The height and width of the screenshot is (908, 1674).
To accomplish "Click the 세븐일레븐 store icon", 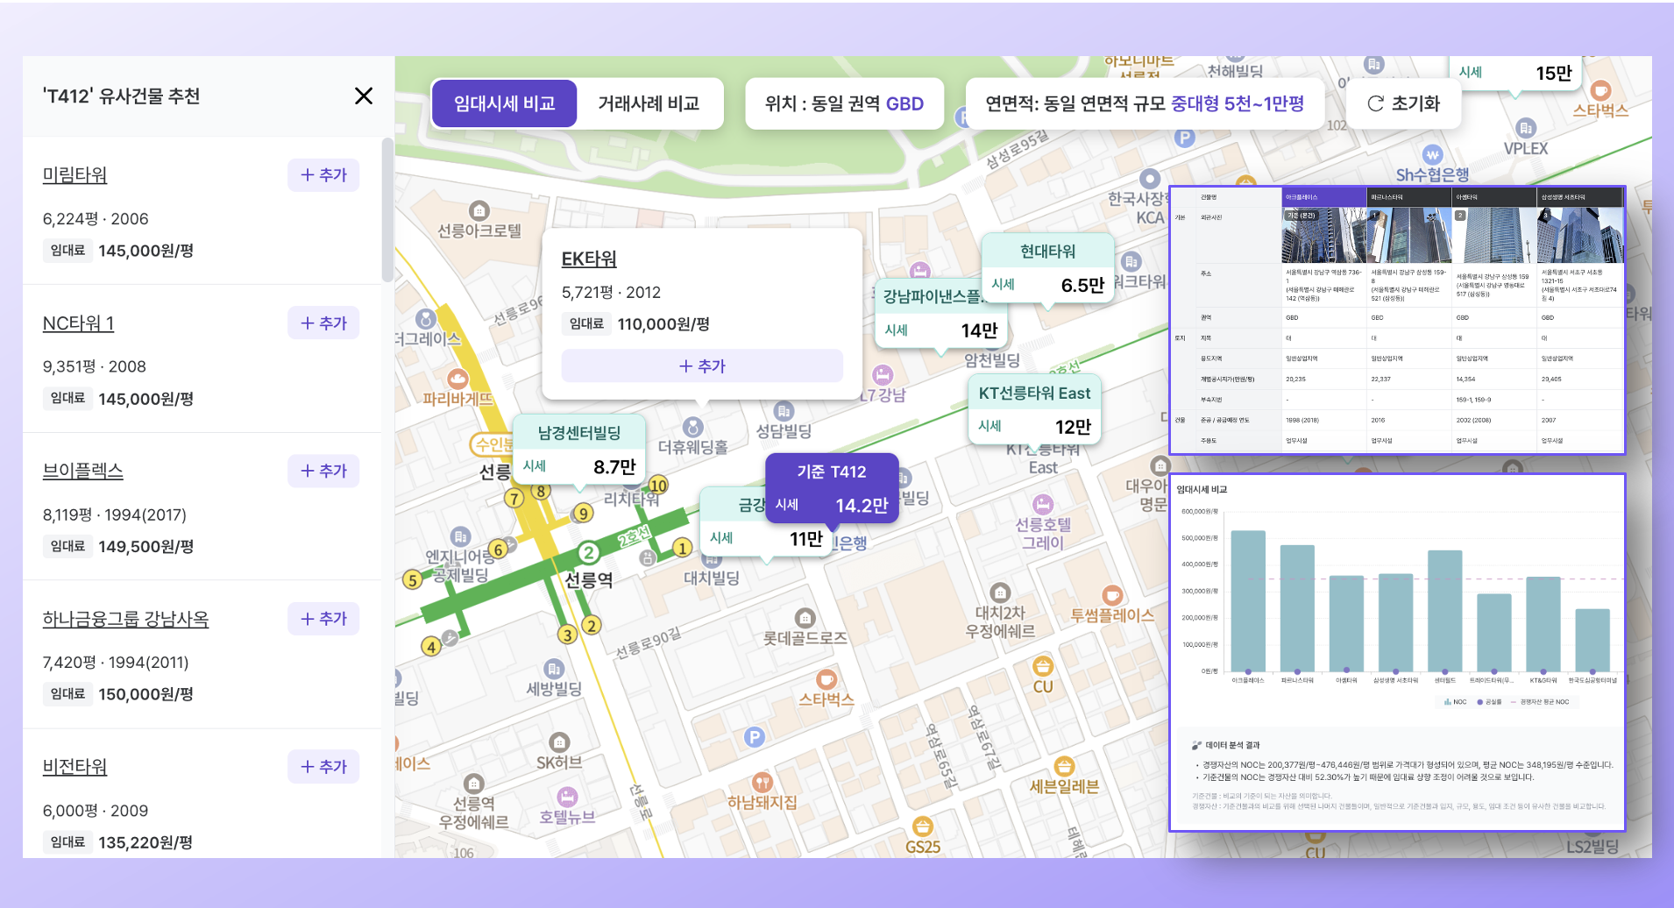I will point(1064,766).
